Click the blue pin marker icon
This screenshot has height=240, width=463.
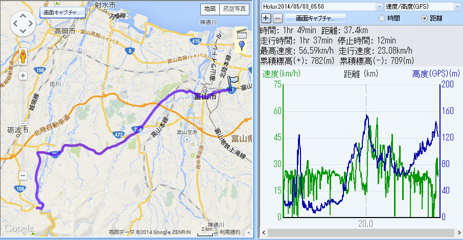click(241, 47)
